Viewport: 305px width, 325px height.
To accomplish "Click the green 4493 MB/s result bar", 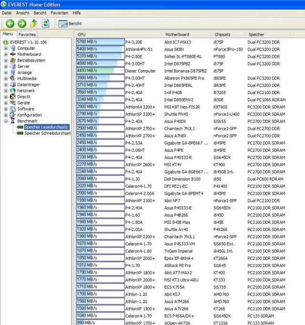I will (101, 71).
